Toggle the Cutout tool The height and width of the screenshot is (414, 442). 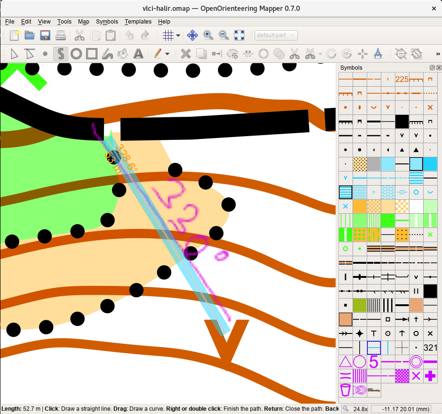[401, 54]
